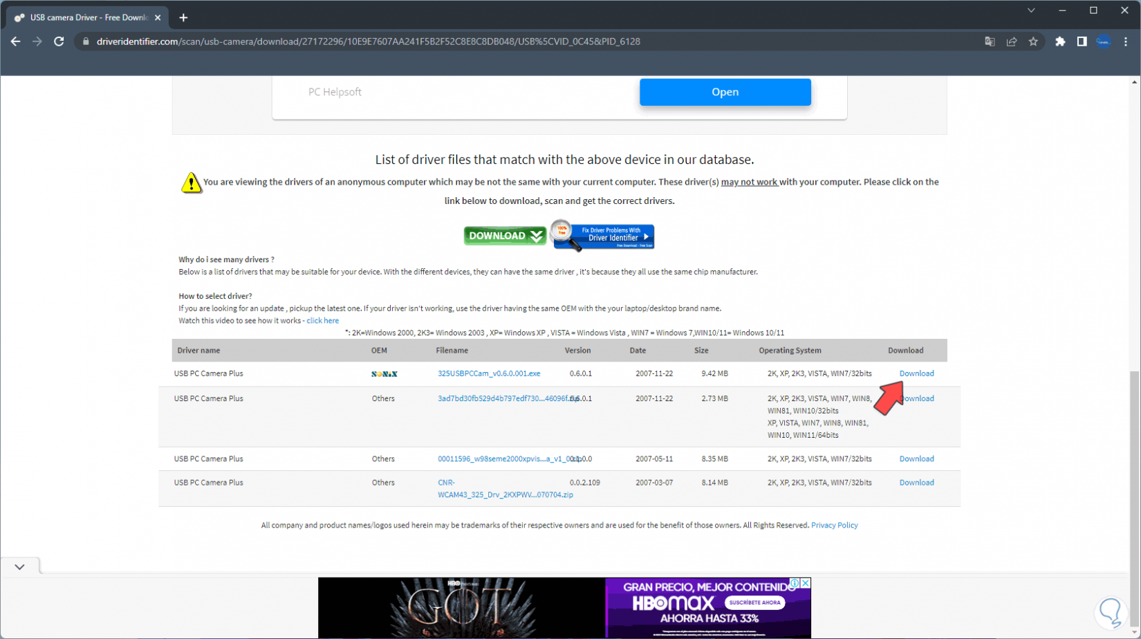Viewport: 1141px width, 639px height.
Task: Open the 'click here' video link
Action: (x=322, y=321)
